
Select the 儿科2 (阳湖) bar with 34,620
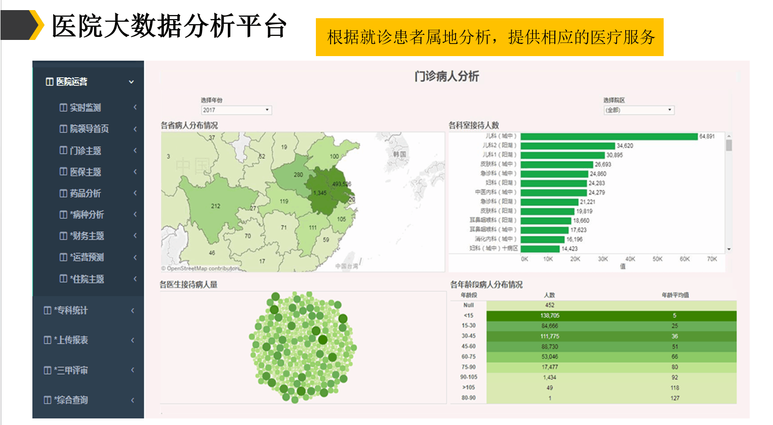point(568,146)
